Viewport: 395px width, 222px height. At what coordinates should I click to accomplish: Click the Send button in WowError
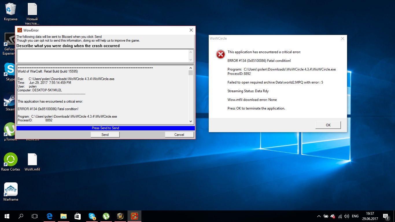click(105, 134)
